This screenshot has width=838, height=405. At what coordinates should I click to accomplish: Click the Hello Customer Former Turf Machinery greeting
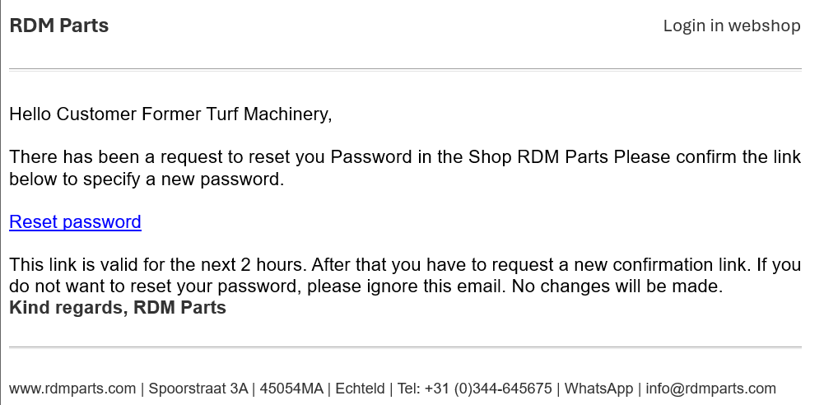[170, 114]
